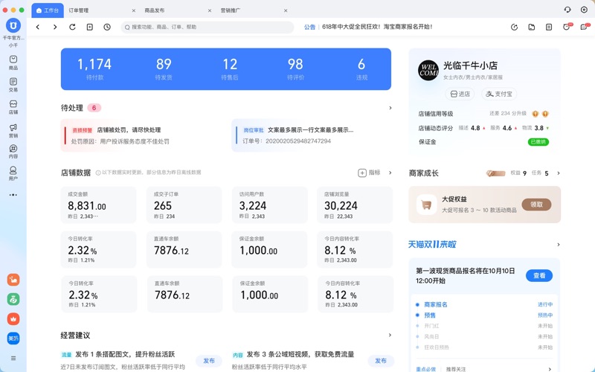Image resolution: width=595 pixels, height=372 pixels.
Task: Click the 领取 button for 大促权益
Action: [x=536, y=205]
